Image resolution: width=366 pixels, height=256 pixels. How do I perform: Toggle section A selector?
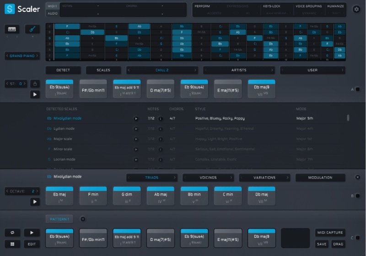[357, 89]
